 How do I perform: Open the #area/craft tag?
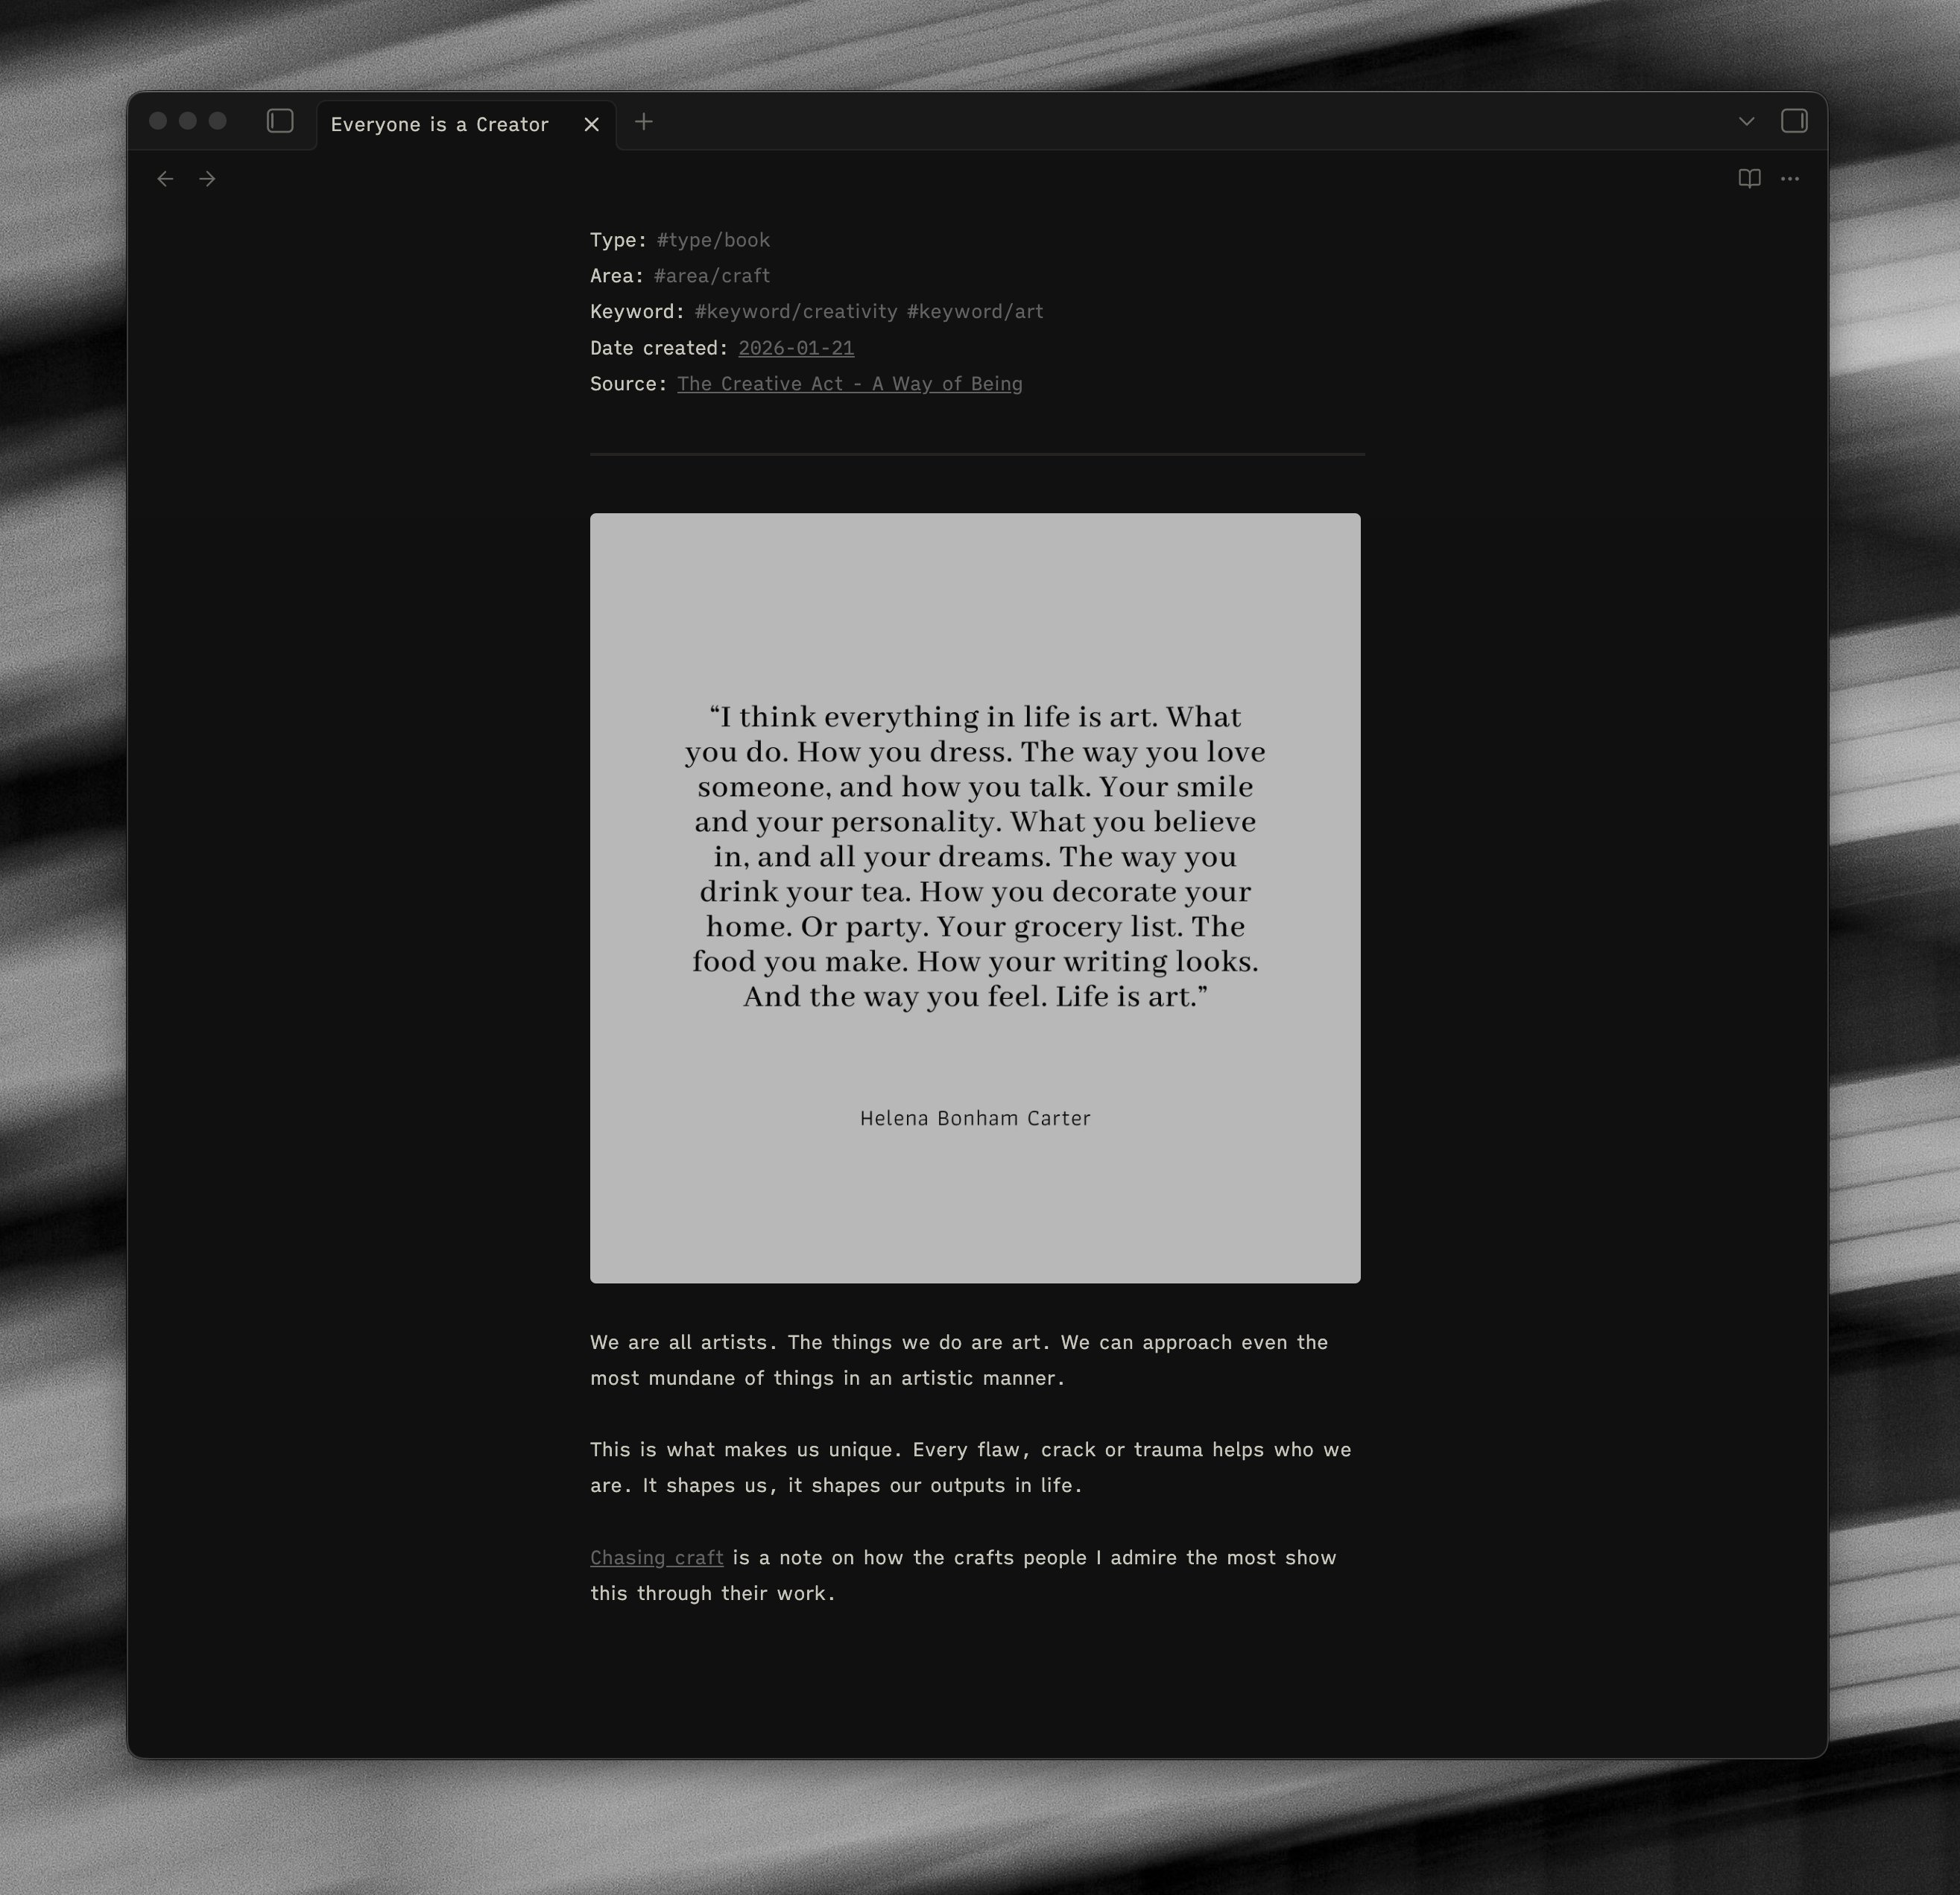[x=711, y=276]
